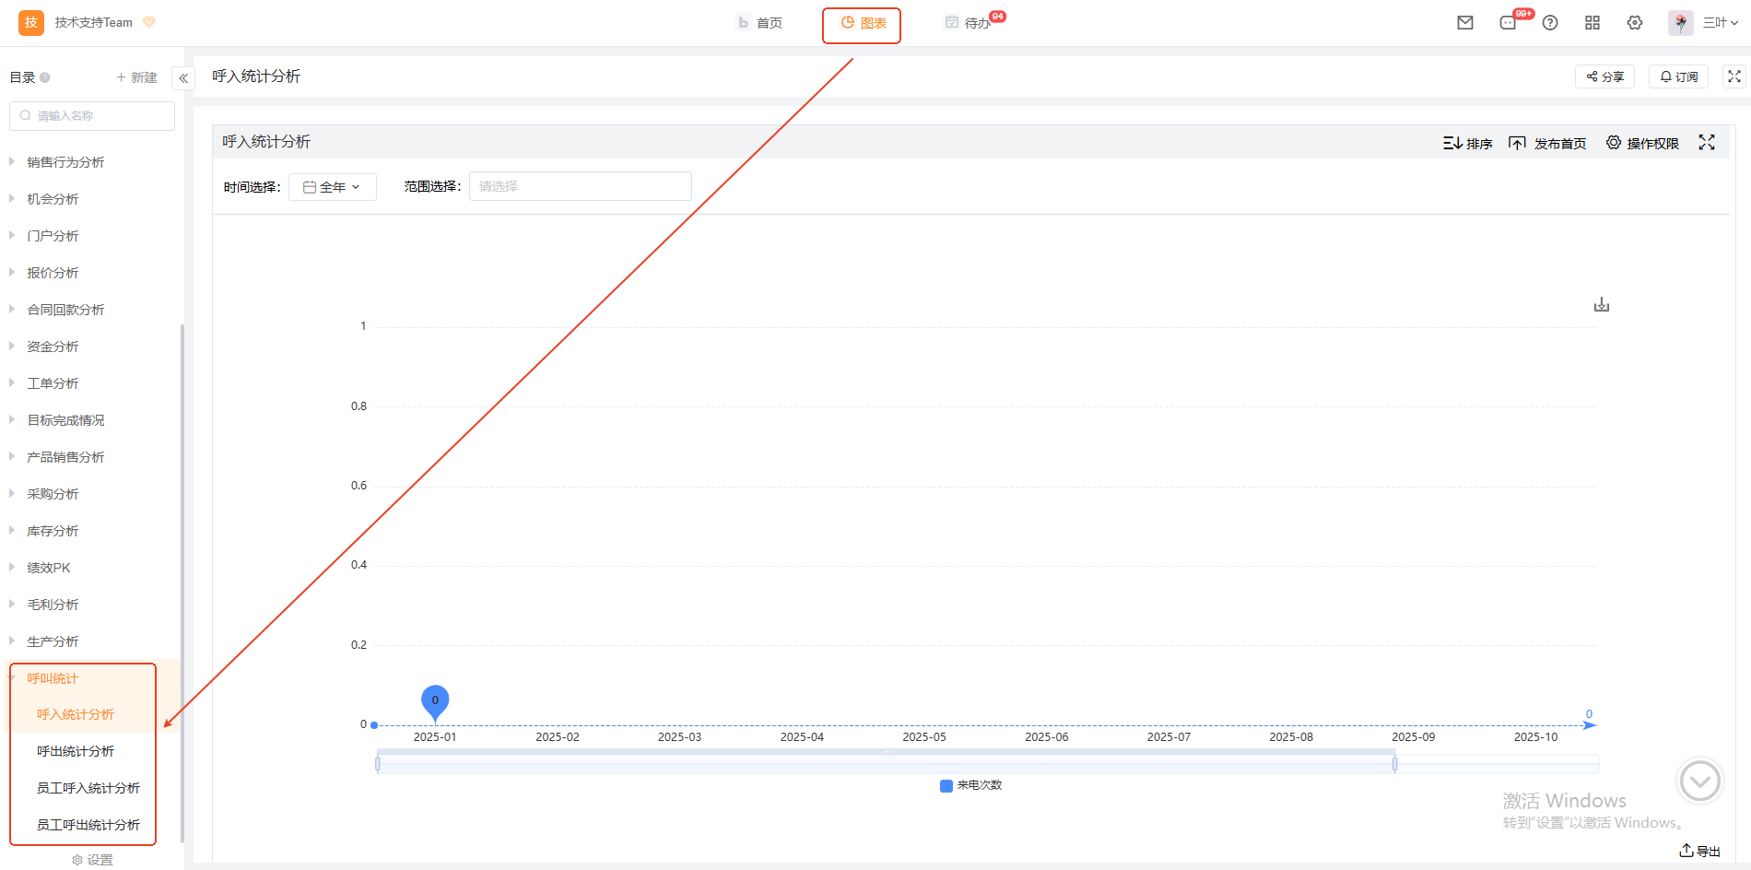The width and height of the screenshot is (1751, 870).
Task: Open the 范围选择 dropdown field
Action: 580,186
